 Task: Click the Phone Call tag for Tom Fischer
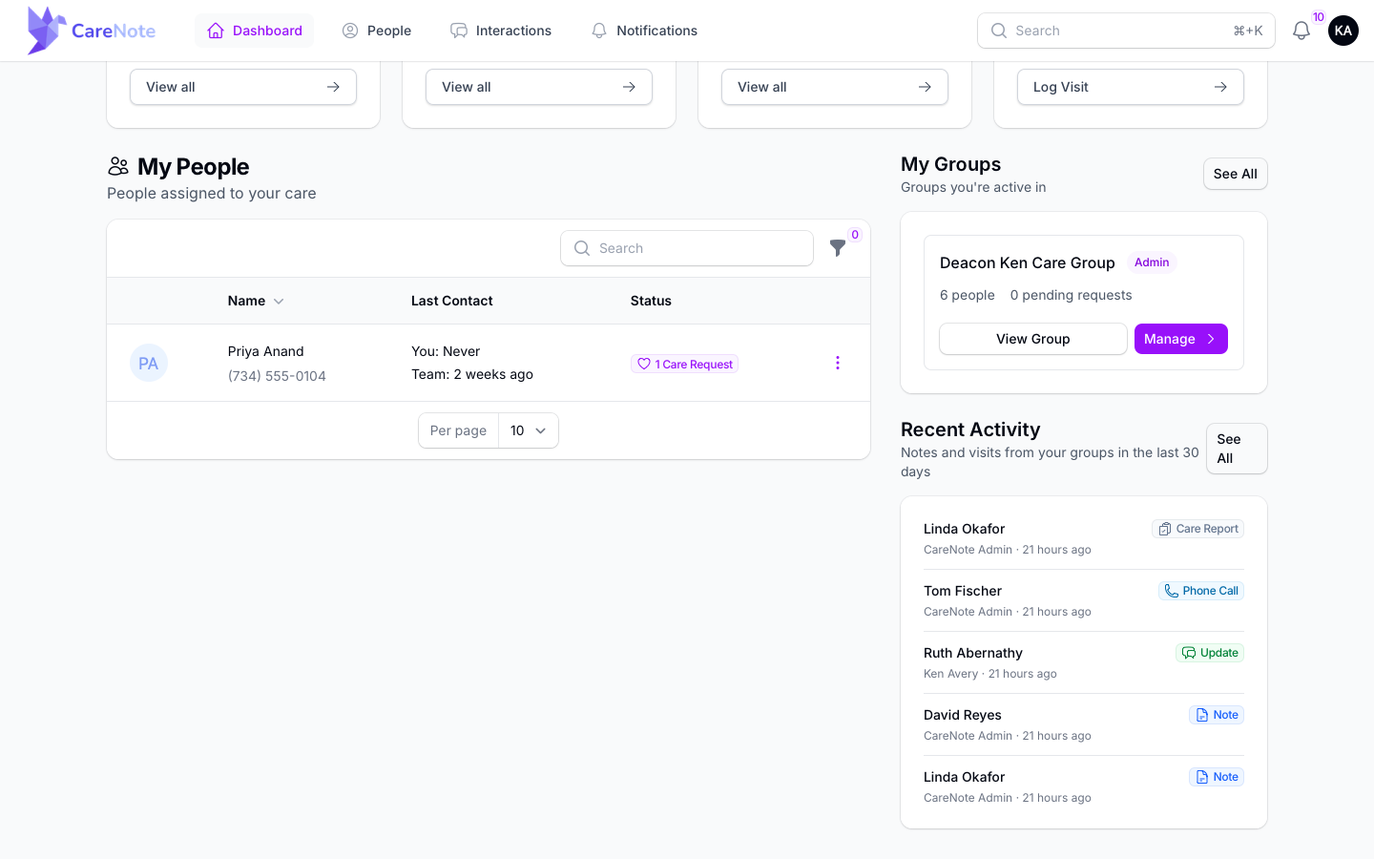click(1201, 591)
